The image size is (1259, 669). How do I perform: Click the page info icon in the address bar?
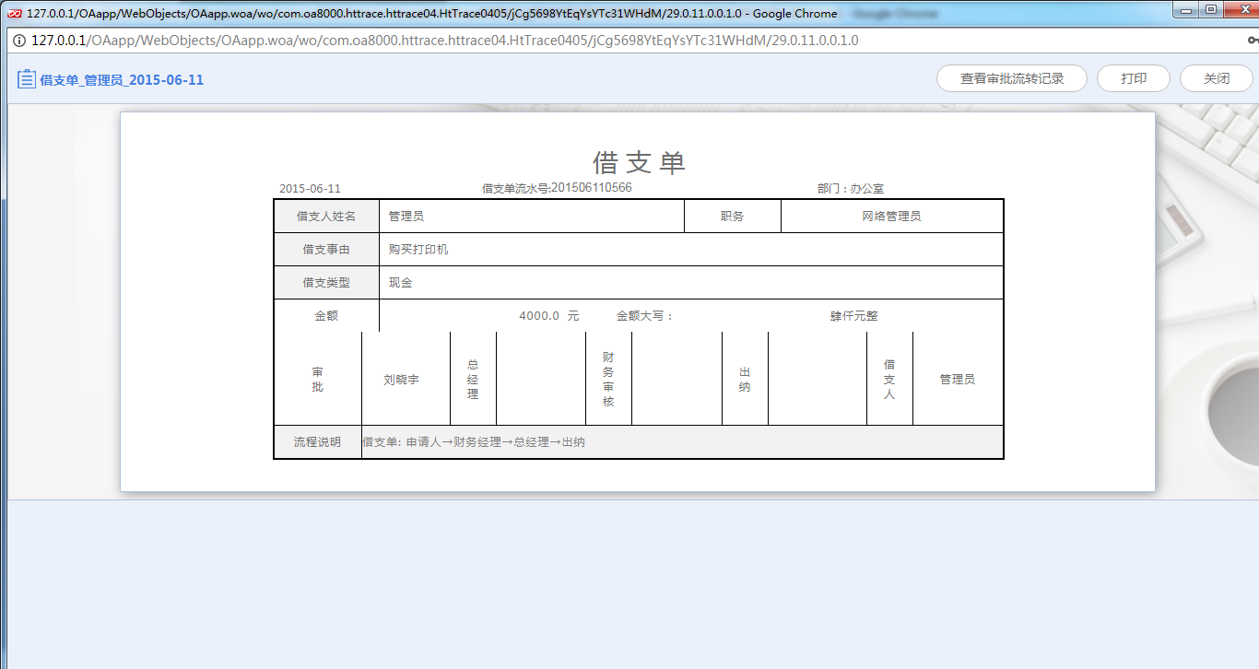[x=18, y=41]
